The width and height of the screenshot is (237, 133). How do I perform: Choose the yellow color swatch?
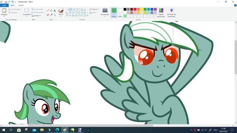tap(142, 9)
